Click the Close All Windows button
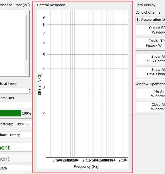 (x=150, y=107)
